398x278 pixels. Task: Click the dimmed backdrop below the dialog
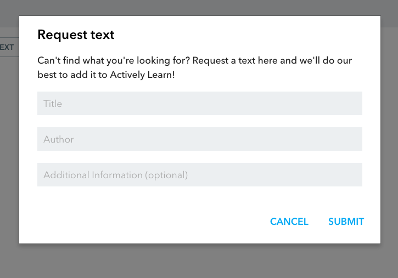[x=199, y=261]
